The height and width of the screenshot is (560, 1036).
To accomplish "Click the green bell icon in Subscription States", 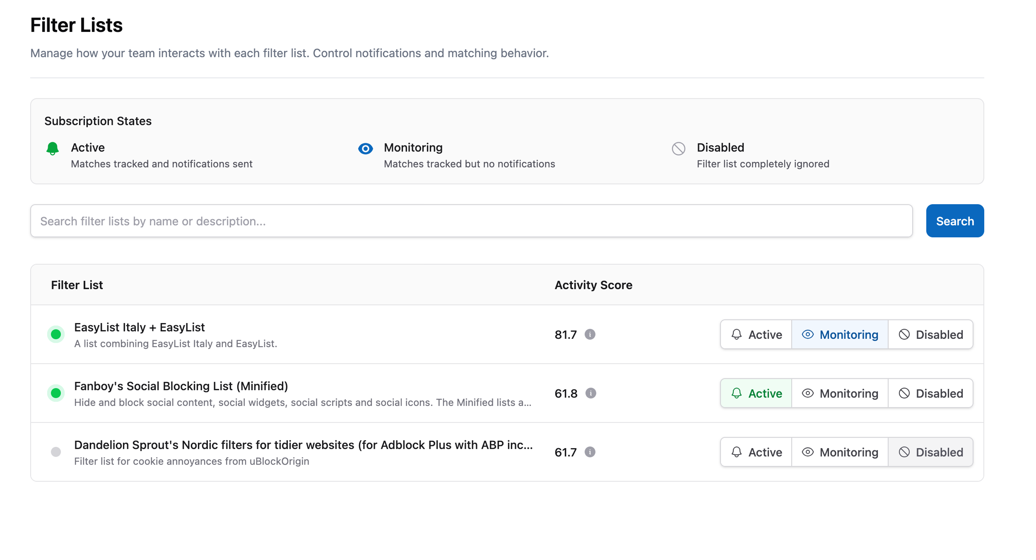I will pyautogui.click(x=53, y=149).
